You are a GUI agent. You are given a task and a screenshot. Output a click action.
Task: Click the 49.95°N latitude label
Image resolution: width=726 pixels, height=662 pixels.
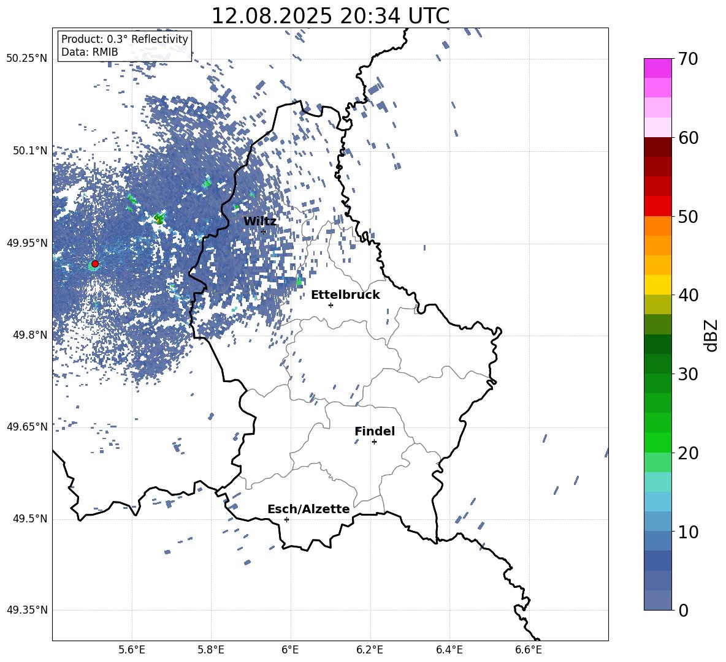tap(27, 243)
